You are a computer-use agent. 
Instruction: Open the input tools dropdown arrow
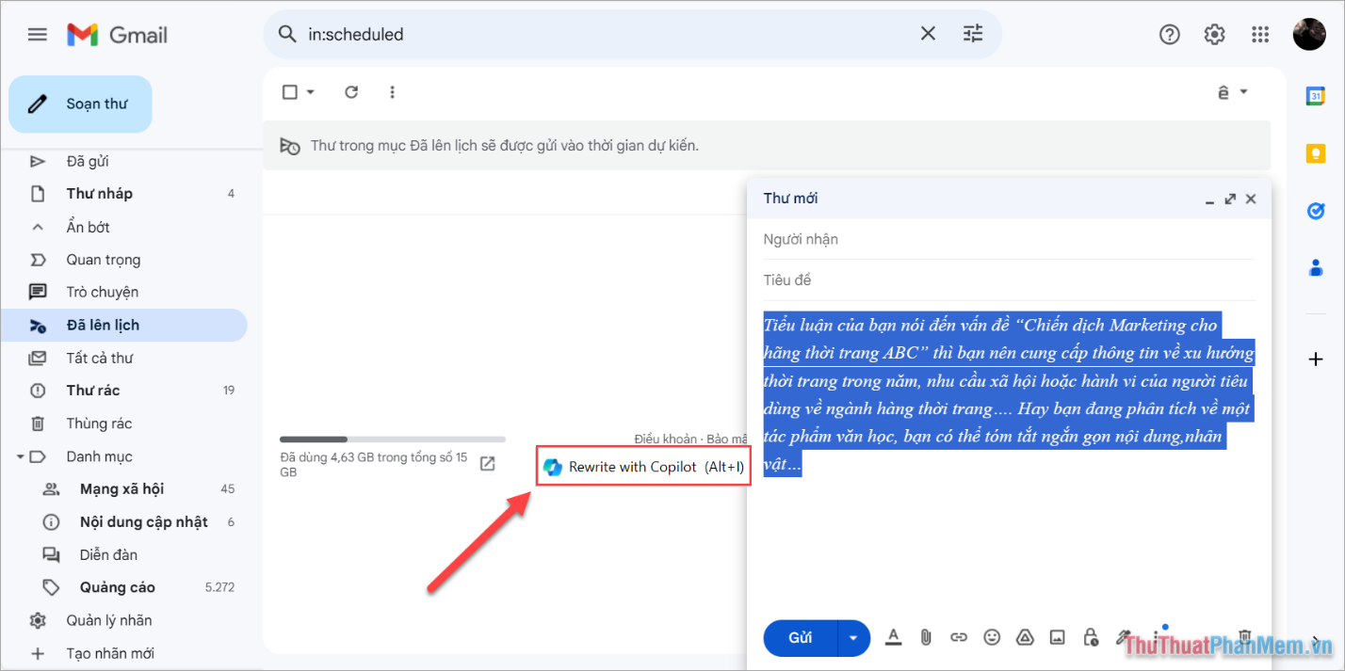[1243, 92]
